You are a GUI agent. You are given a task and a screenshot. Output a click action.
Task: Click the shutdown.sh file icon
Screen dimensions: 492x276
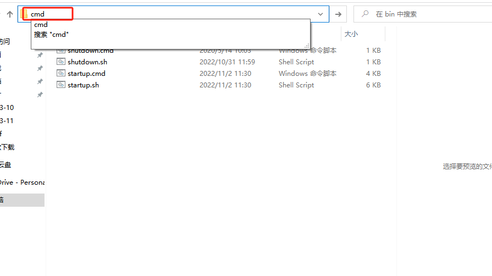click(61, 62)
